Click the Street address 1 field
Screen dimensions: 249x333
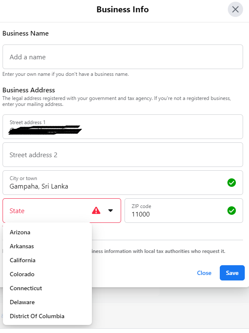pyautogui.click(x=123, y=127)
